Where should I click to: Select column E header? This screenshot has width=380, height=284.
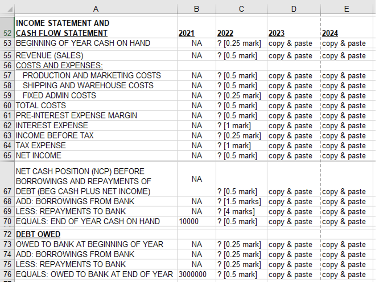347,9
